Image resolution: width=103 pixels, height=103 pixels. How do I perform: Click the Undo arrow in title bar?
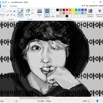click(x=3, y=2)
